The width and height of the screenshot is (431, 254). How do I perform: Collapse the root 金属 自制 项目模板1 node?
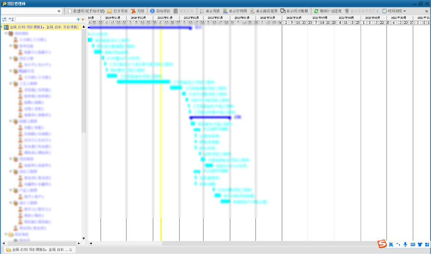pyautogui.click(x=1, y=27)
